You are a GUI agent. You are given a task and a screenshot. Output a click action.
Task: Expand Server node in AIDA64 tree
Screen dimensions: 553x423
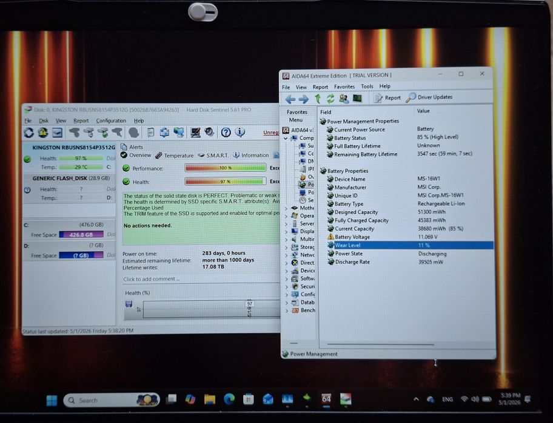click(286, 223)
